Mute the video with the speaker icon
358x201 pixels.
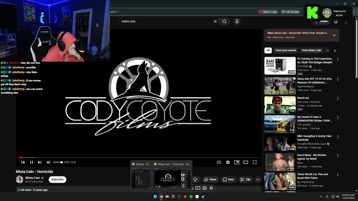48,162
